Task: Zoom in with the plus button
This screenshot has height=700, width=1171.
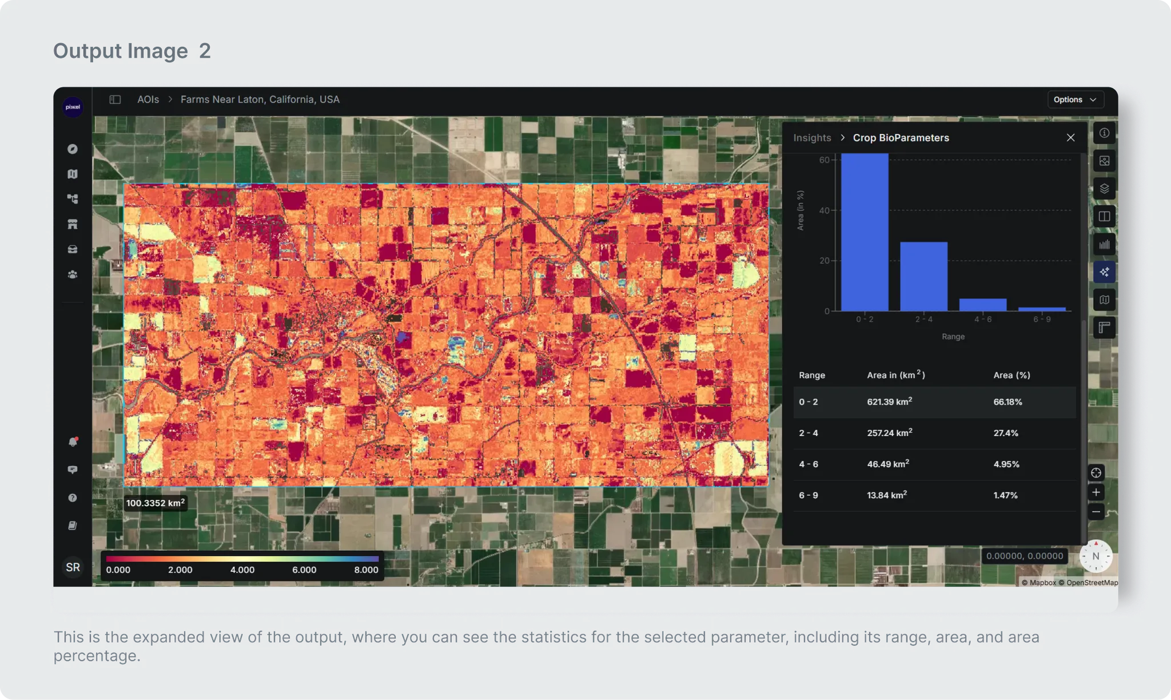Action: (1096, 492)
